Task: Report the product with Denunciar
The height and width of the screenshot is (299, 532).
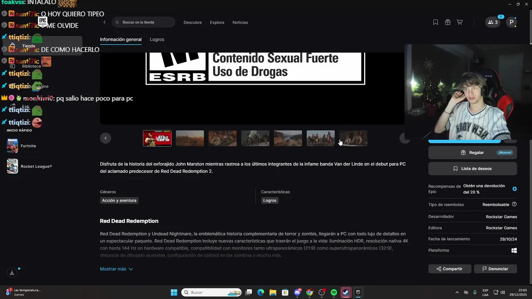Action: pyautogui.click(x=495, y=269)
